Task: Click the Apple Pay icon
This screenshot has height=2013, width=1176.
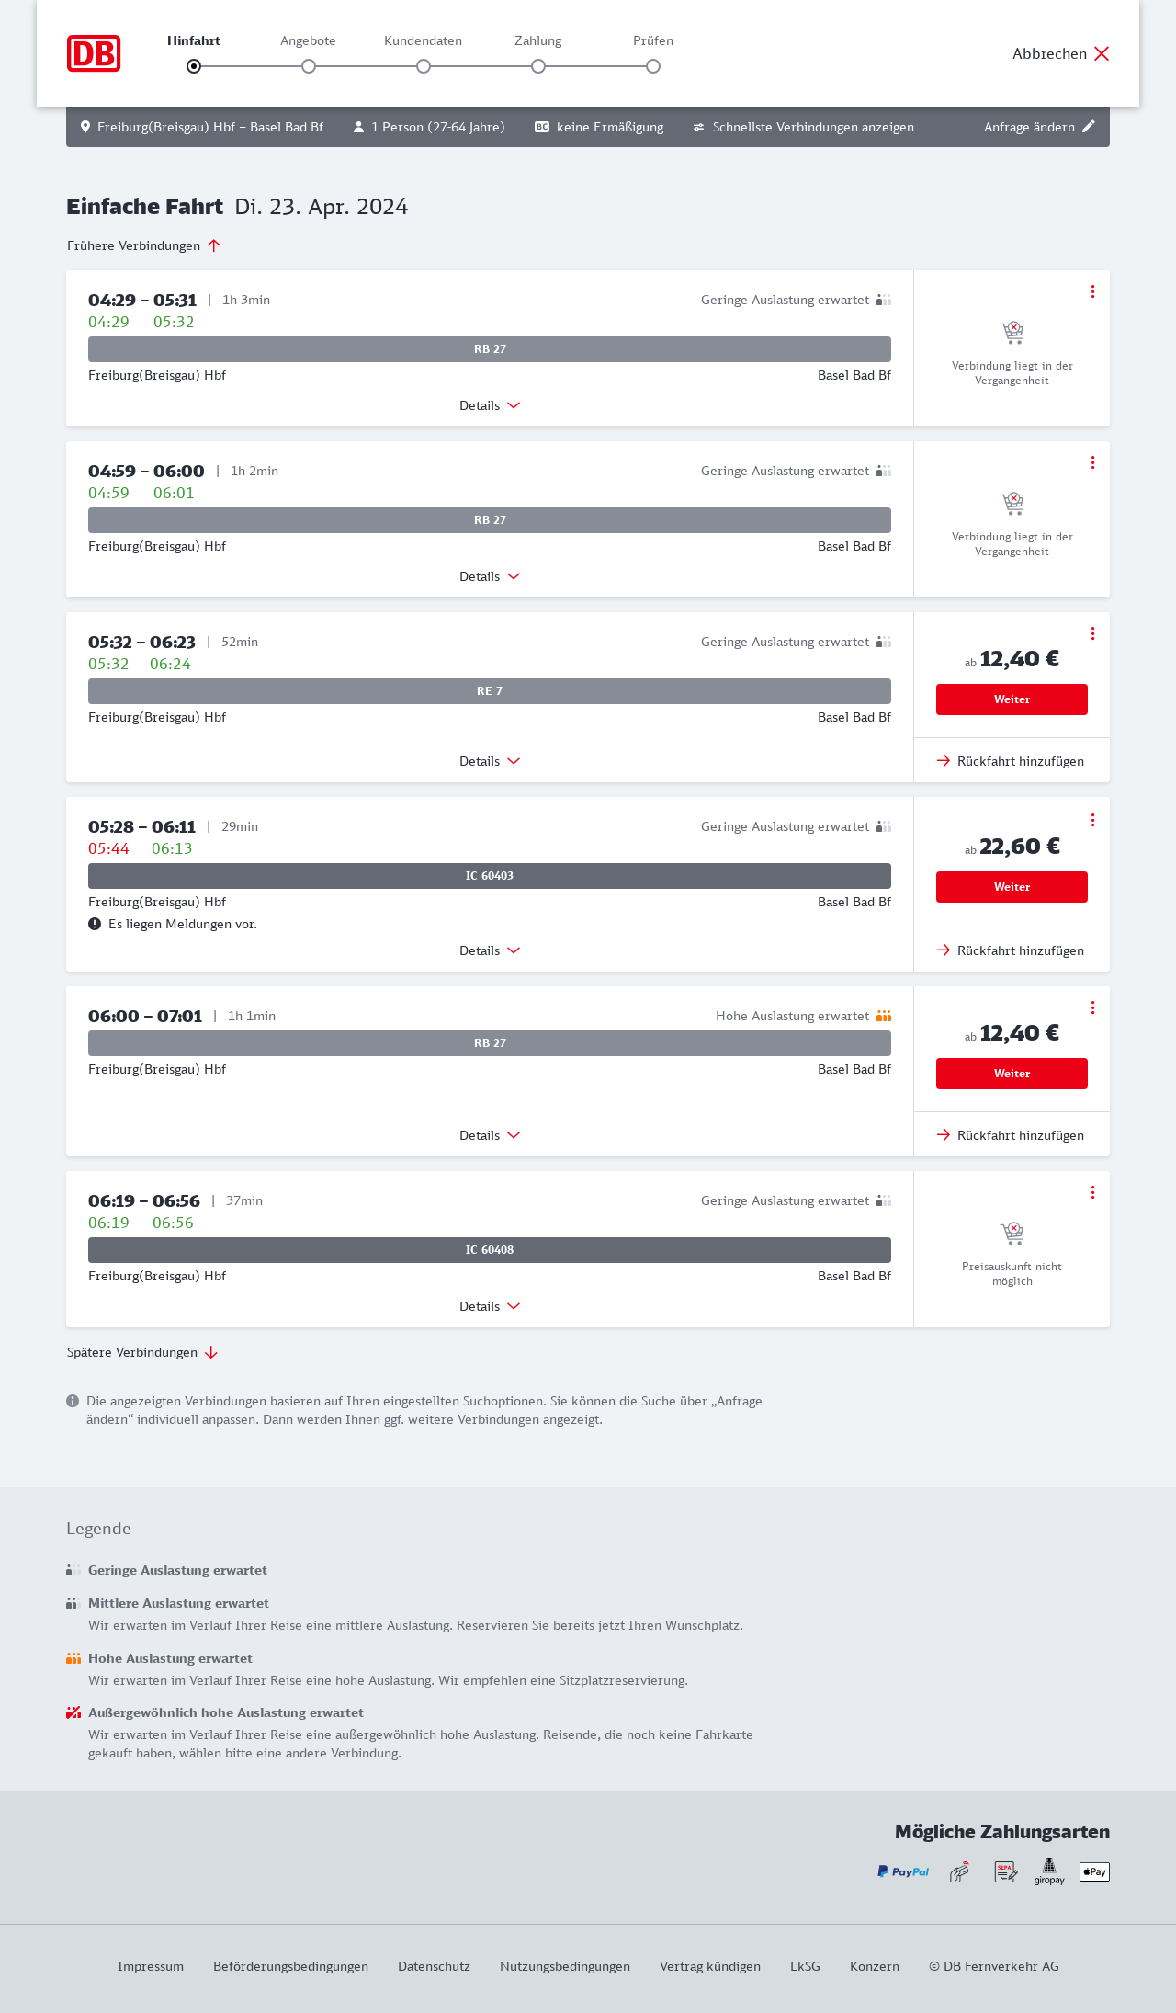Action: pos(1094,1871)
